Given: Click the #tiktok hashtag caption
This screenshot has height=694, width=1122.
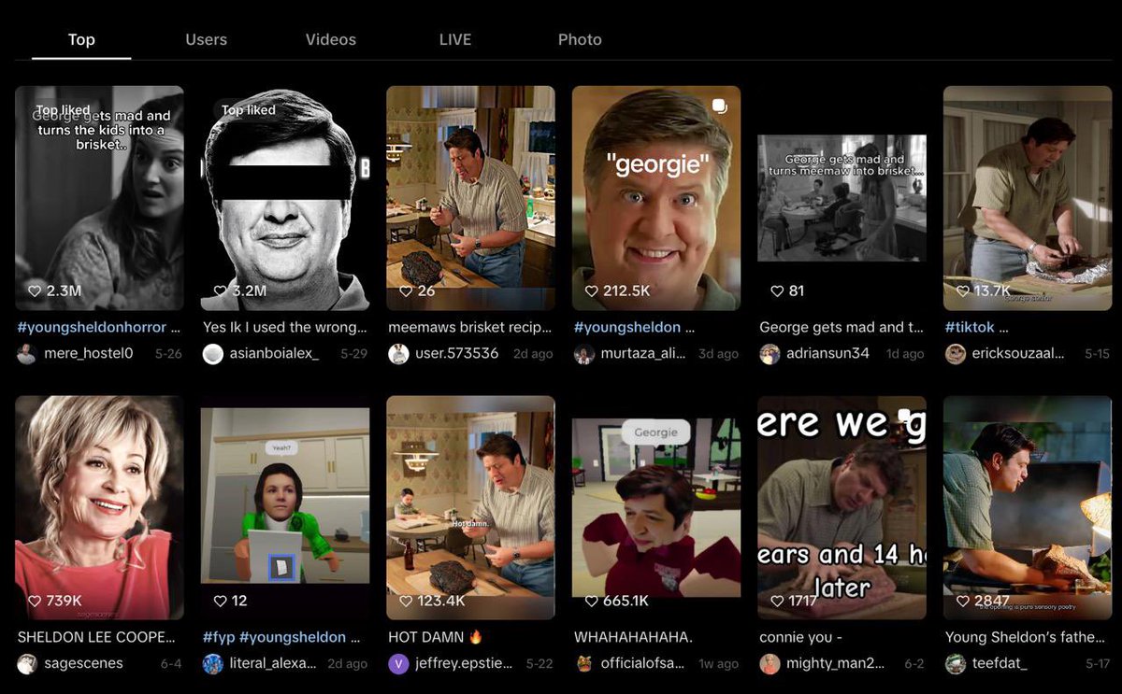Looking at the screenshot, I should [970, 327].
